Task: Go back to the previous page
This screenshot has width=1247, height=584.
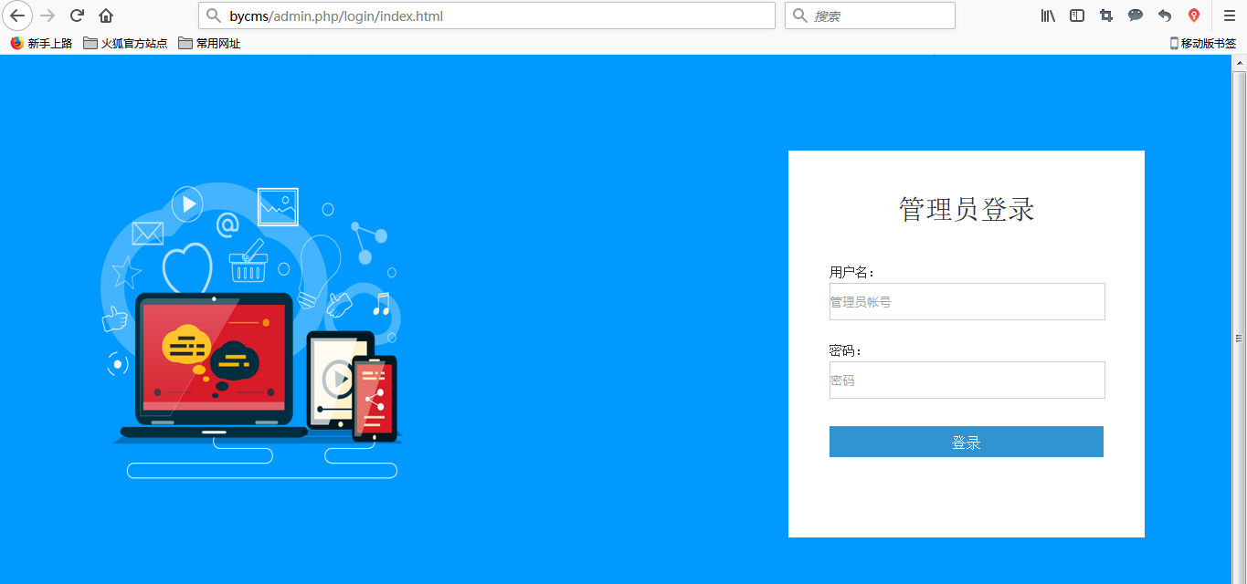Action: click(17, 16)
